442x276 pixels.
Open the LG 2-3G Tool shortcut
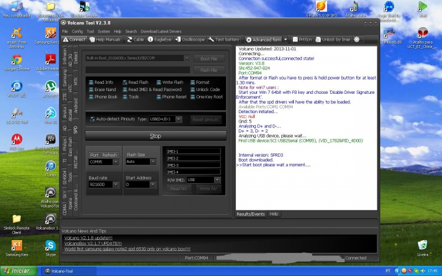(17, 115)
